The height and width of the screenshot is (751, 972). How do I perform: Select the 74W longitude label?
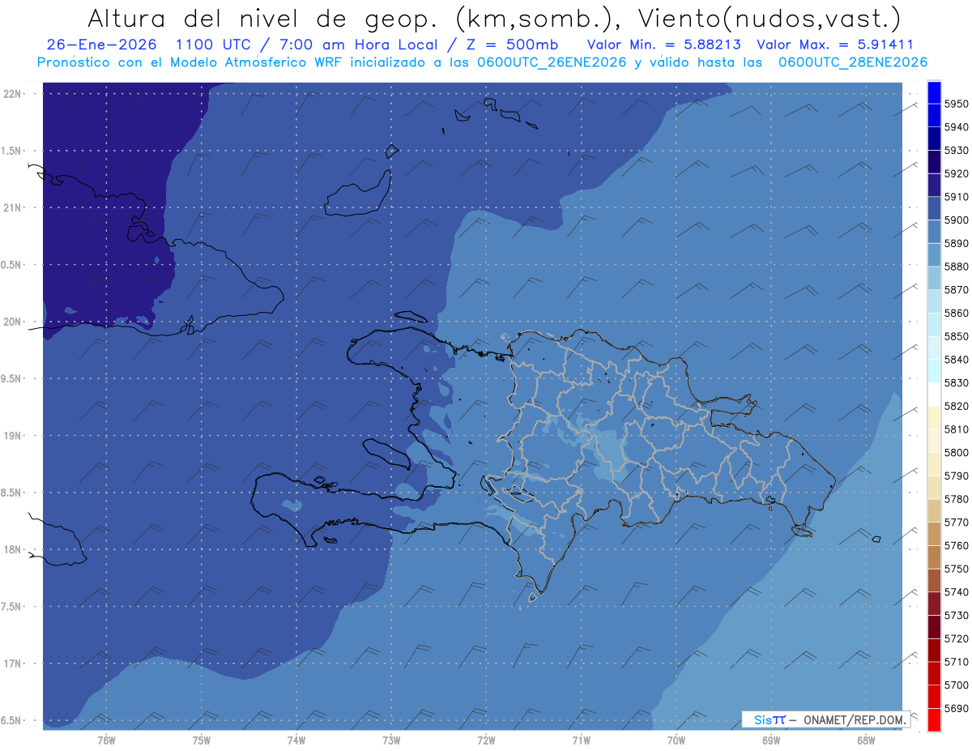[296, 741]
